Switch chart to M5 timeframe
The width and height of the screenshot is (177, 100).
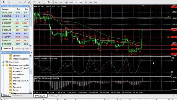[x=61, y=2]
